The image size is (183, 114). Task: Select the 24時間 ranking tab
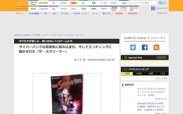139,74
